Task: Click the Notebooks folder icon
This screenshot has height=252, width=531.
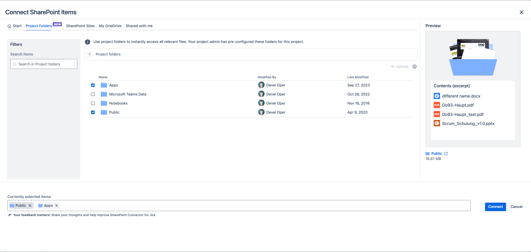Action: (x=104, y=103)
